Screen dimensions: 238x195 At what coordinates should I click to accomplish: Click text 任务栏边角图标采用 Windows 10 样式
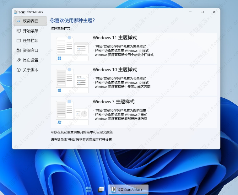click(122, 83)
